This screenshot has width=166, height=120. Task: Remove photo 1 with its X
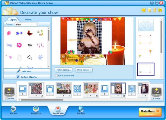[x=42, y=96]
